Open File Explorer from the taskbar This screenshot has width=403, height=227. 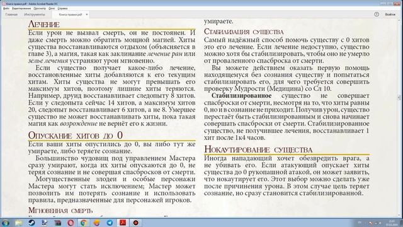18,223
